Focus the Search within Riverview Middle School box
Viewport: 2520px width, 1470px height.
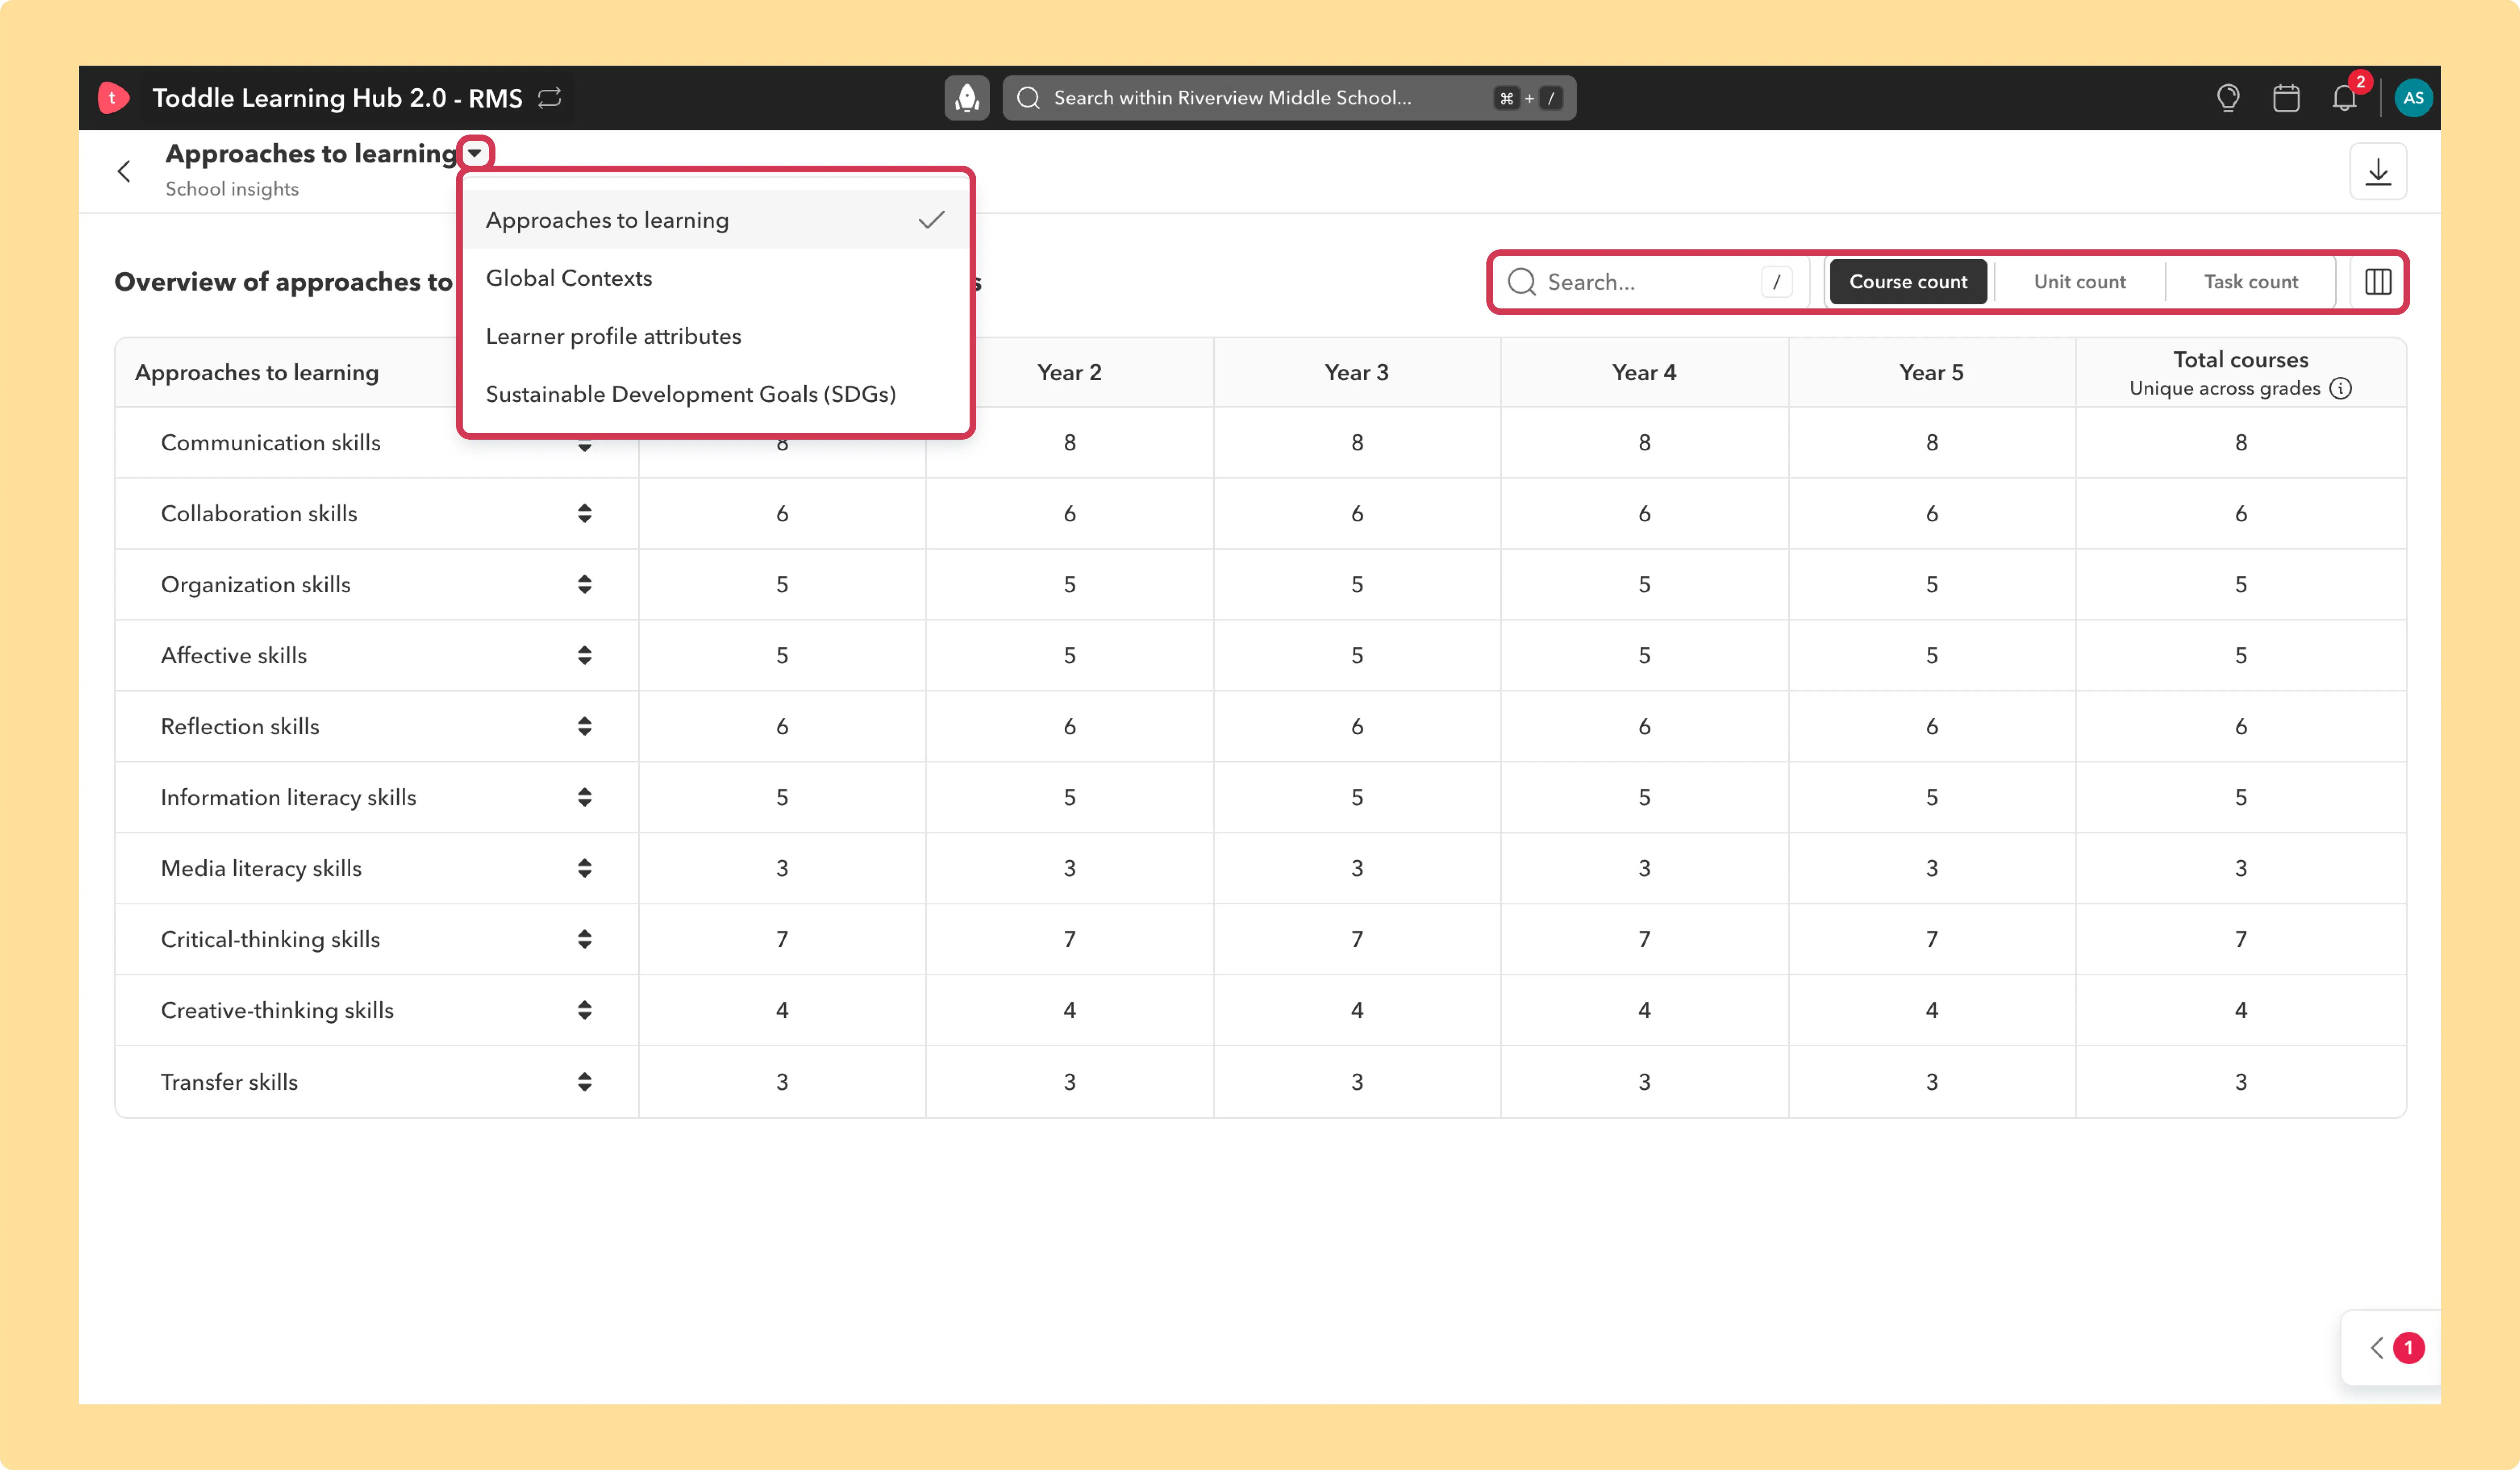[1289, 98]
